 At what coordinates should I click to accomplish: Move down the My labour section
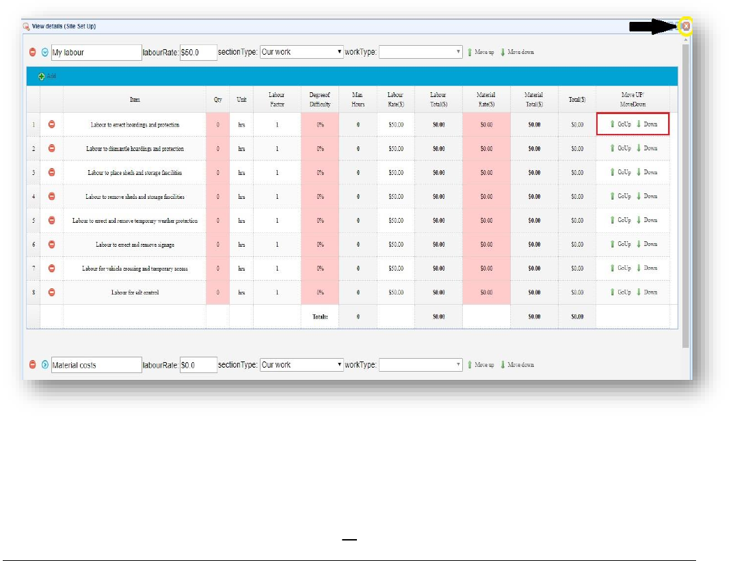(x=517, y=53)
